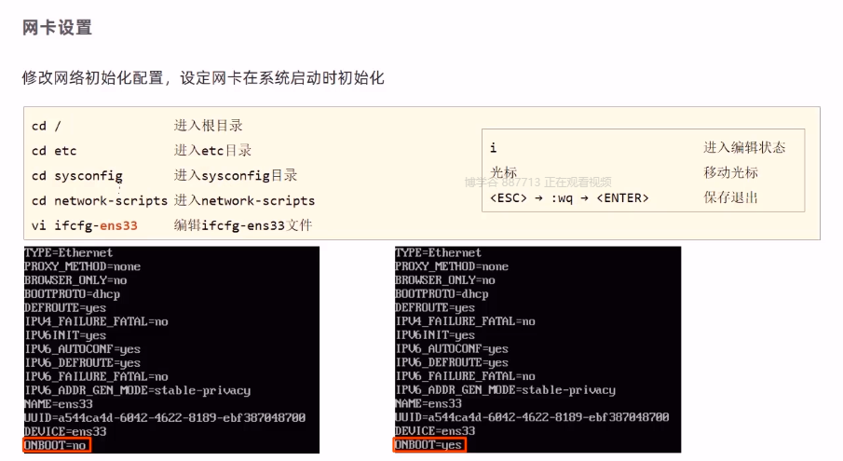Click the '<ESC> → :wq → <ENTER>' instruction
843x461 pixels.
pyautogui.click(x=569, y=197)
